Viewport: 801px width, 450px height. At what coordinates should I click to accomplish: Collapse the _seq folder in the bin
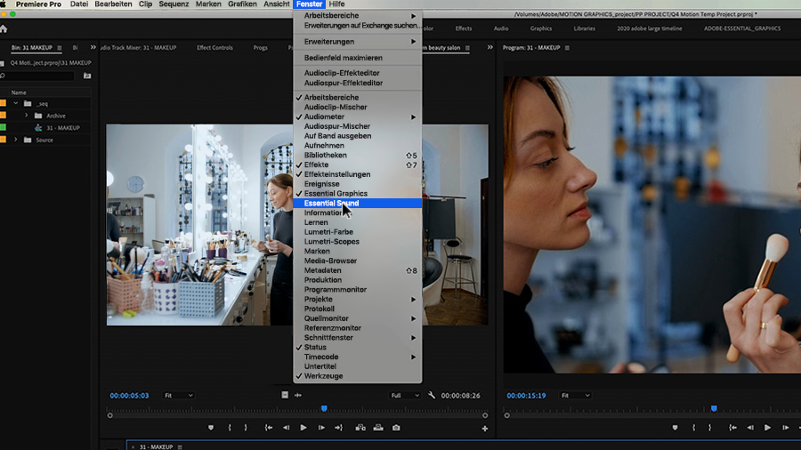pyautogui.click(x=16, y=103)
